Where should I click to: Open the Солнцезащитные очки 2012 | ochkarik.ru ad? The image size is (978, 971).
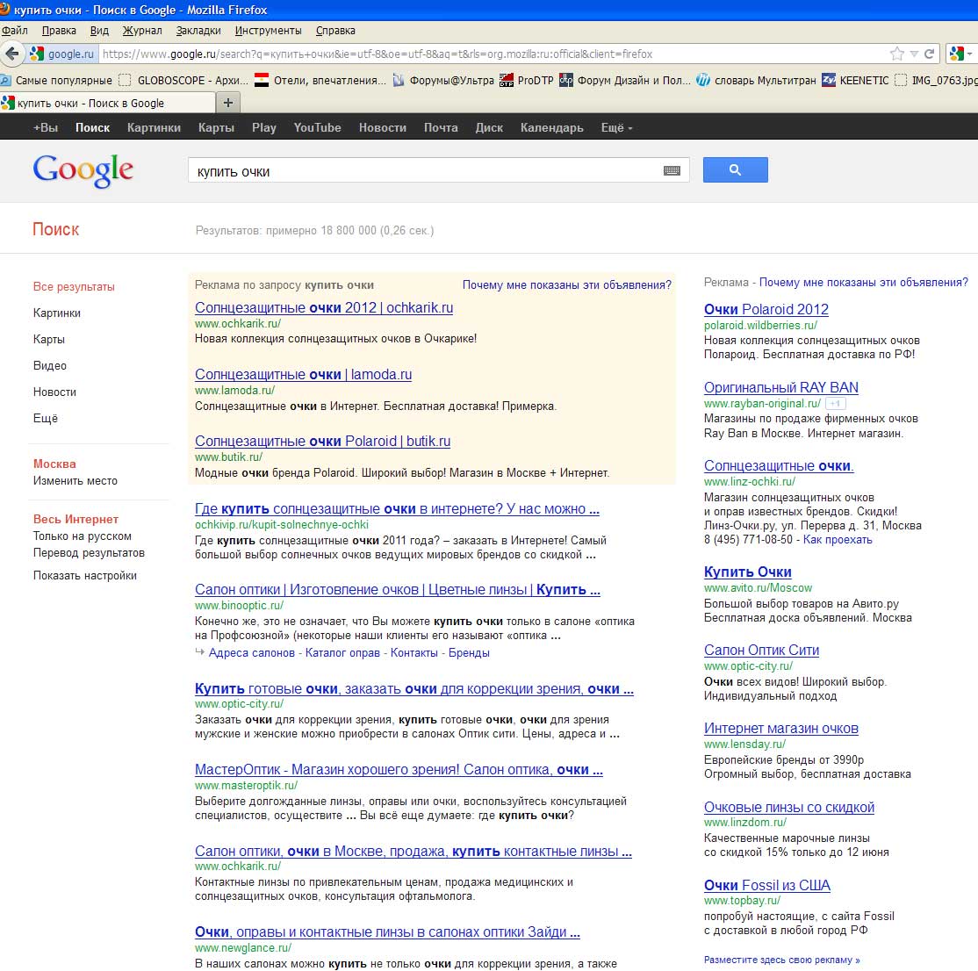tap(324, 308)
